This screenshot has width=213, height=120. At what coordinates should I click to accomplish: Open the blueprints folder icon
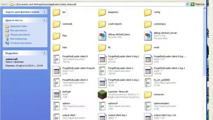[102, 12]
